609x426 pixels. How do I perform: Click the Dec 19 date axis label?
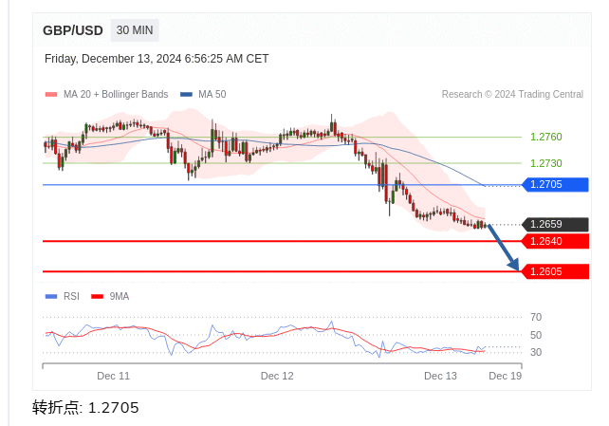pyautogui.click(x=506, y=376)
